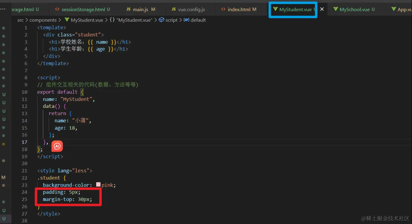Click line number 1 in the gutter
Viewport: 412px width, 224px height.
[26, 27]
